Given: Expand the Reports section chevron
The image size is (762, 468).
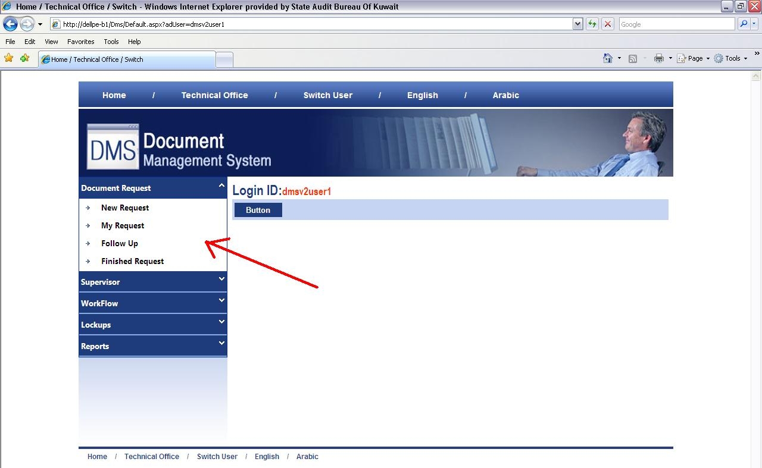Looking at the screenshot, I should (x=221, y=343).
